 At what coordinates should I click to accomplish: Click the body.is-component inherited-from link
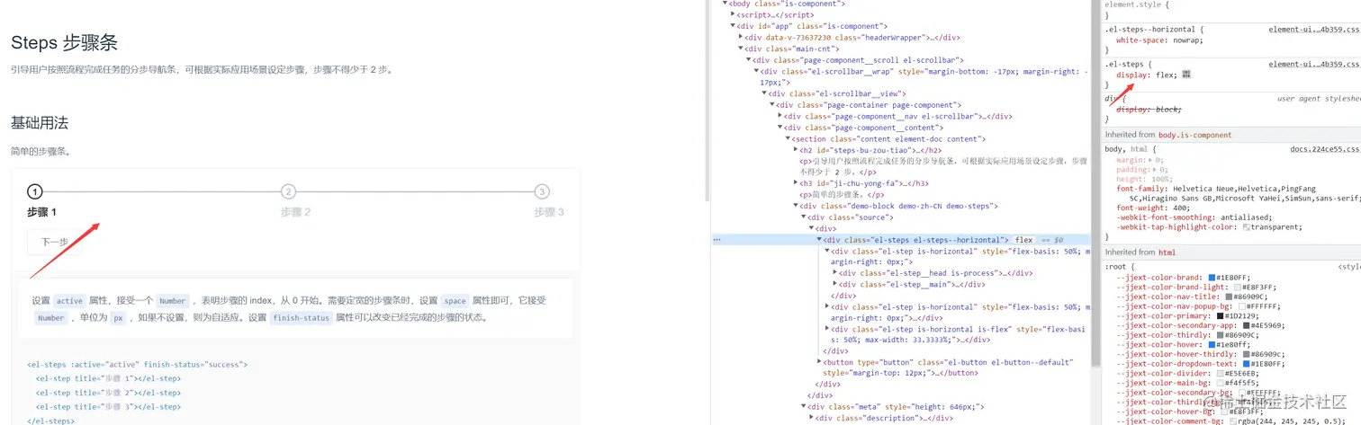(1194, 135)
